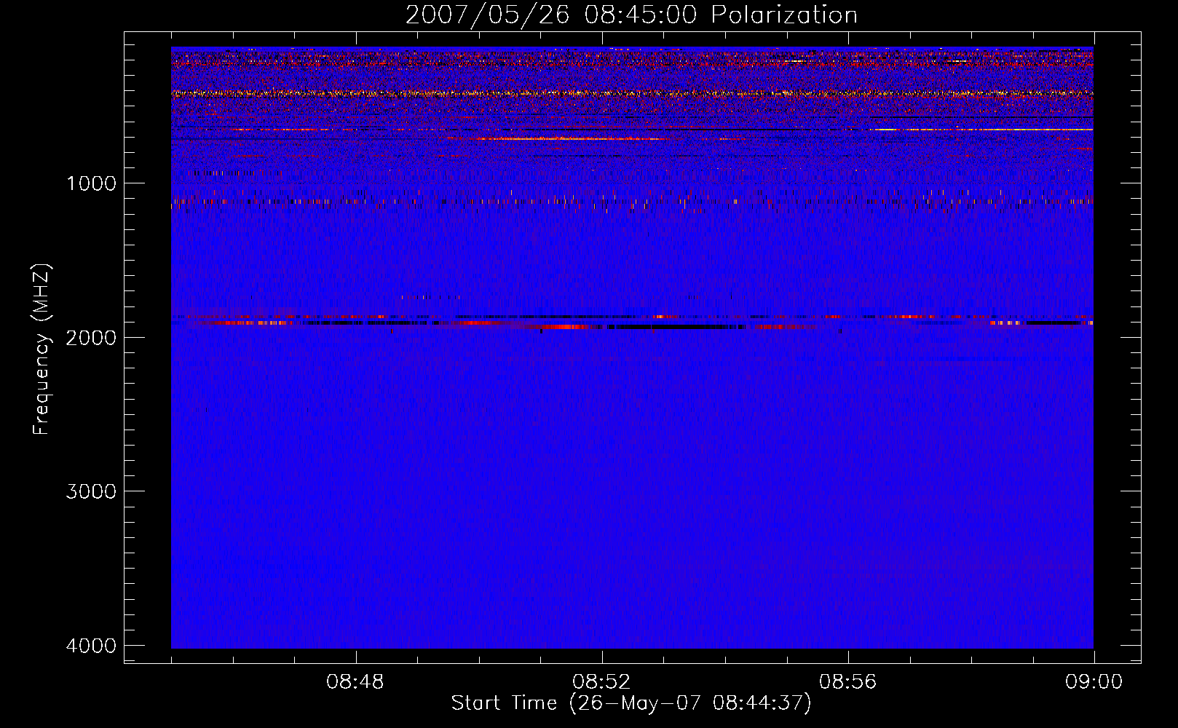Click the 4000 frequency tick label
This screenshot has height=728, width=1178.
pos(91,646)
